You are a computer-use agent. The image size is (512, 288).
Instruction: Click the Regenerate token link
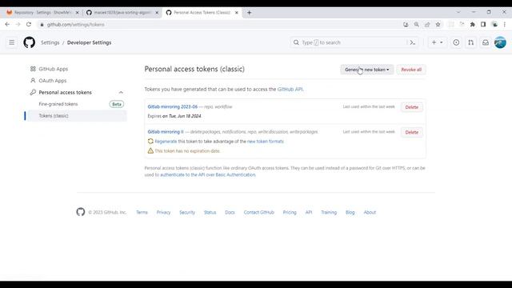click(166, 142)
